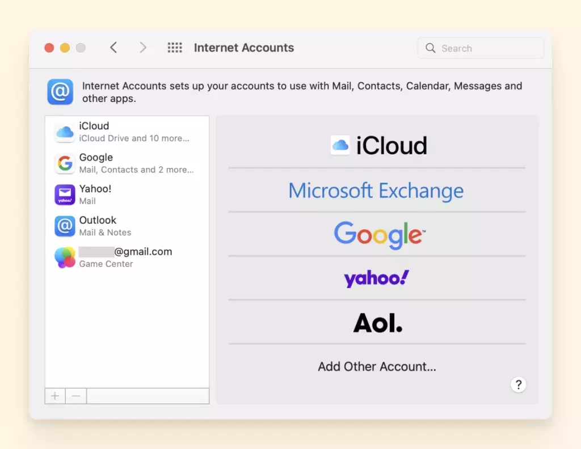Remove account with the minus button
The image size is (581, 449).
(x=76, y=396)
